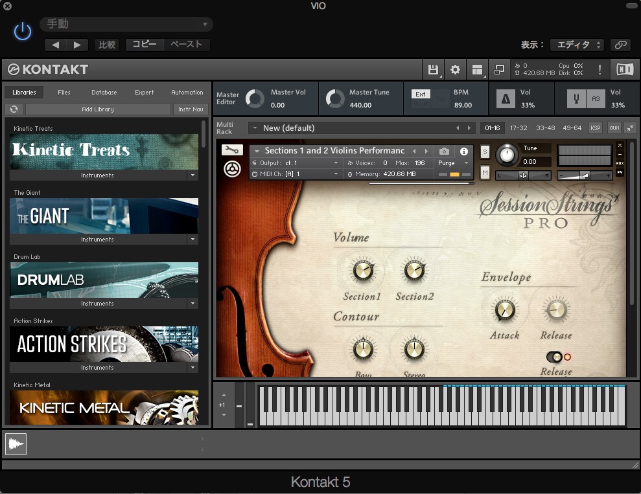Viewport: 641px width, 494px height.
Task: Expand Drum Lab Instruments dropdown arrow
Action: click(x=193, y=304)
